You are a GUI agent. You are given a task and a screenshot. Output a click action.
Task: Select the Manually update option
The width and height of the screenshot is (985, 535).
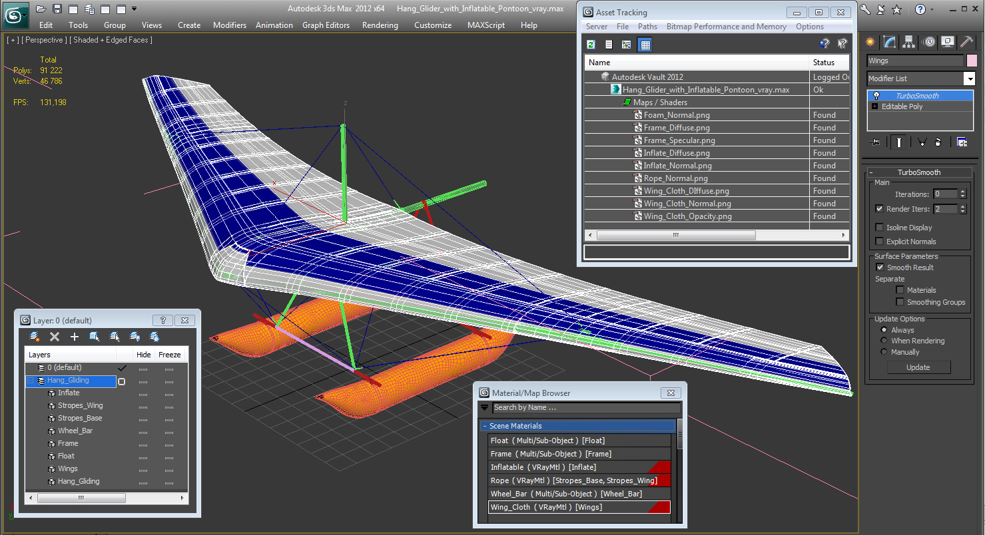[884, 352]
